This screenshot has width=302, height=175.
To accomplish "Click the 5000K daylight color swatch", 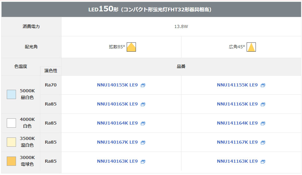I will [11, 94].
